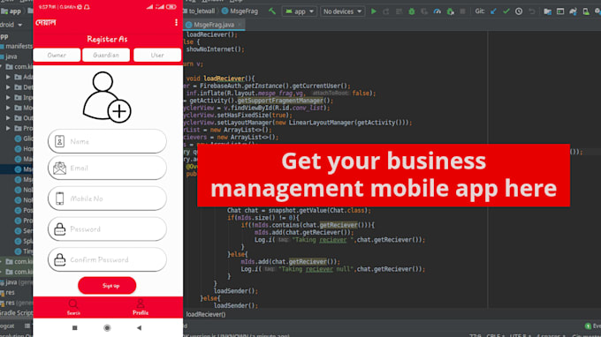Click the Name input field
This screenshot has width=601, height=337.
pyautogui.click(x=107, y=141)
